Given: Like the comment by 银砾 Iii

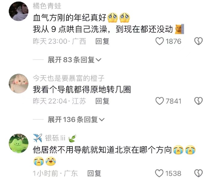Looking at the screenshot, I should (x=159, y=173).
